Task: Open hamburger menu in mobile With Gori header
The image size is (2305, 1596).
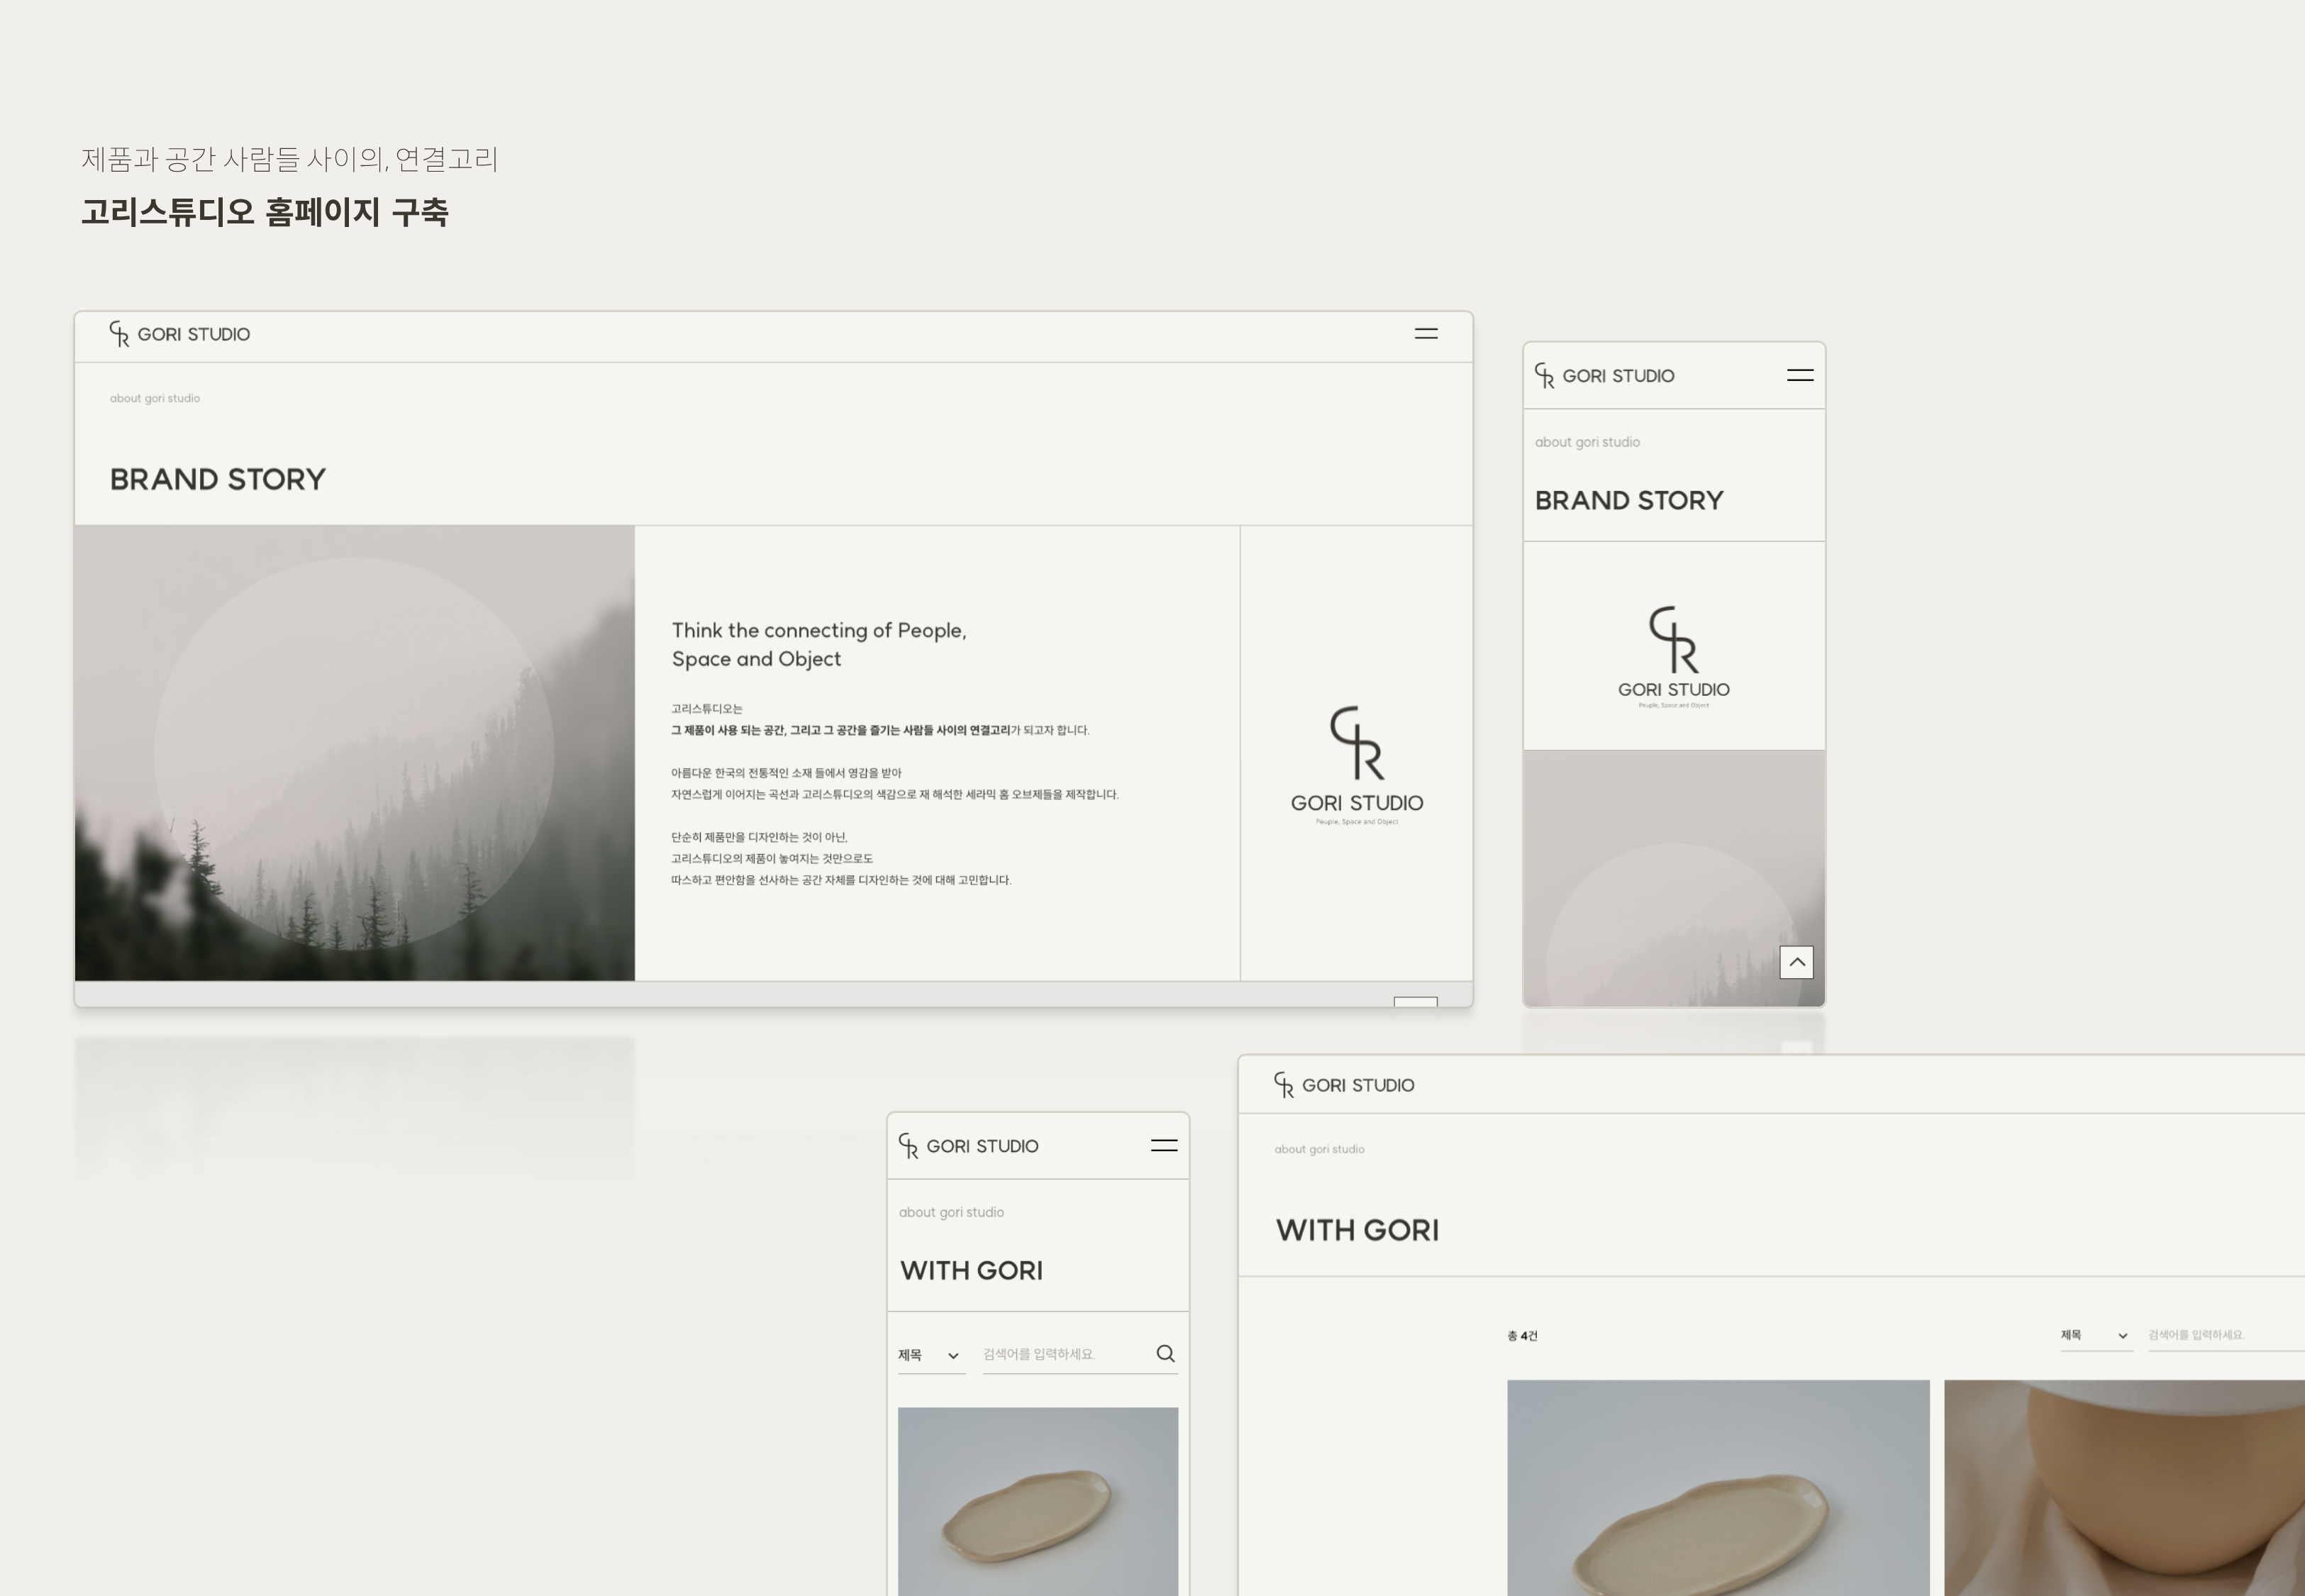Action: point(1164,1146)
